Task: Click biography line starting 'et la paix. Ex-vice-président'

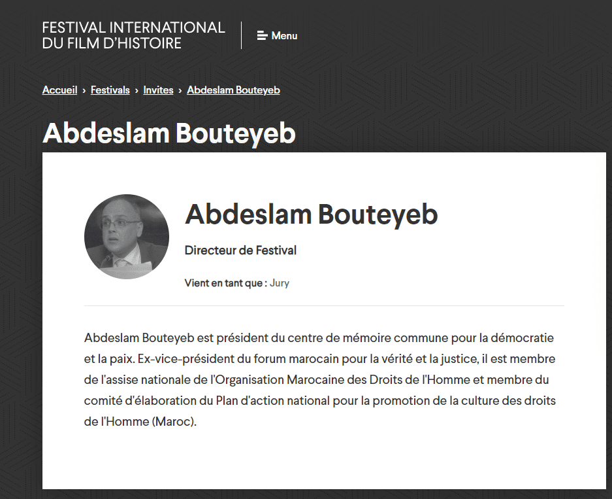Action: pos(319,358)
